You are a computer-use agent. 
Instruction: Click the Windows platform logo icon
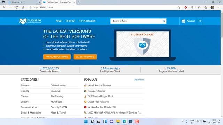pos(183,21)
